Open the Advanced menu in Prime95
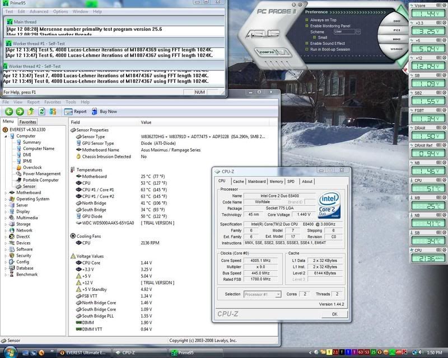Viewport: 448px width, 358px height. 39,11
